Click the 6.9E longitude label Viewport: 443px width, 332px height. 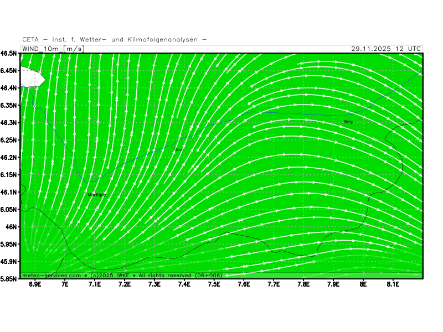35,284
